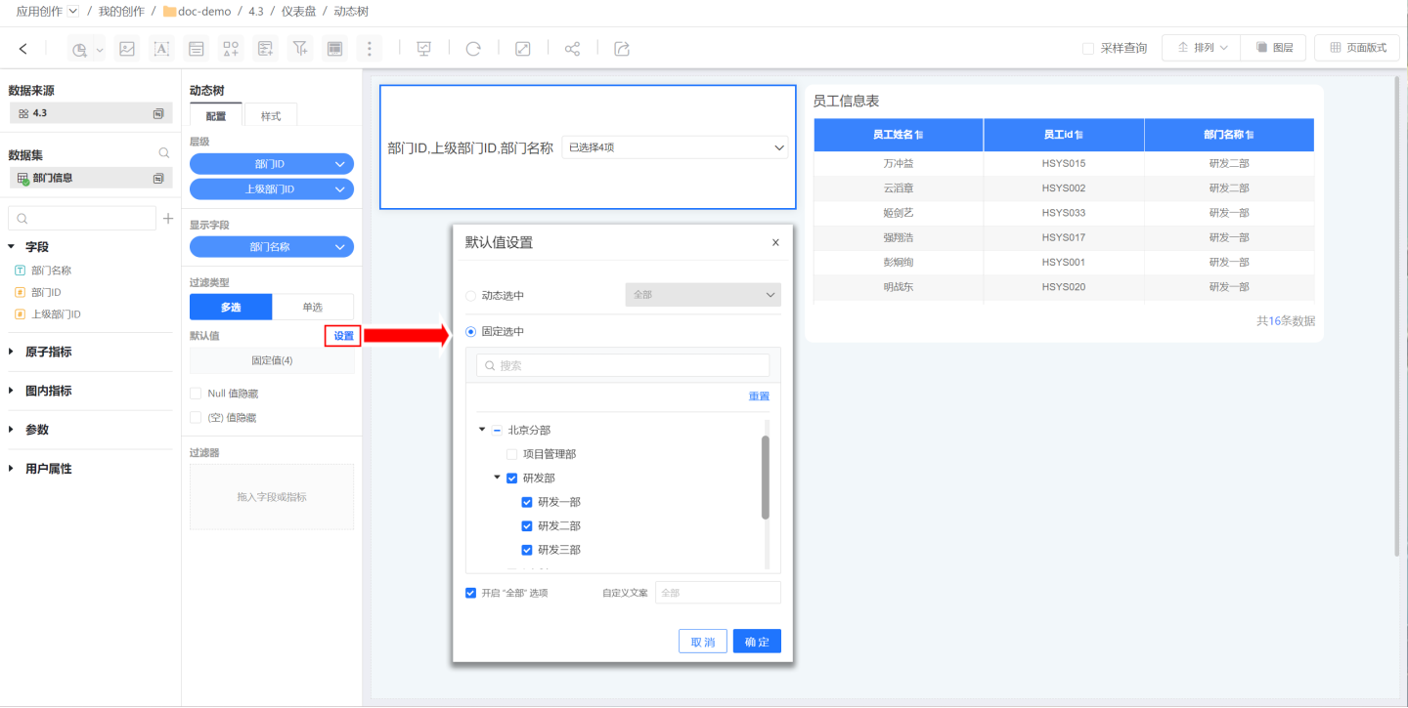Check the 项目管理部 checkbox
Viewport: 1408px width, 708px height.
click(x=511, y=454)
